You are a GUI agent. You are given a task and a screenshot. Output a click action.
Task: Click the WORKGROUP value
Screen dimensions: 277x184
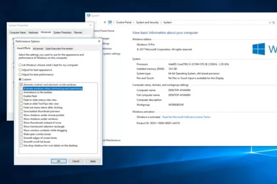coord(176,105)
